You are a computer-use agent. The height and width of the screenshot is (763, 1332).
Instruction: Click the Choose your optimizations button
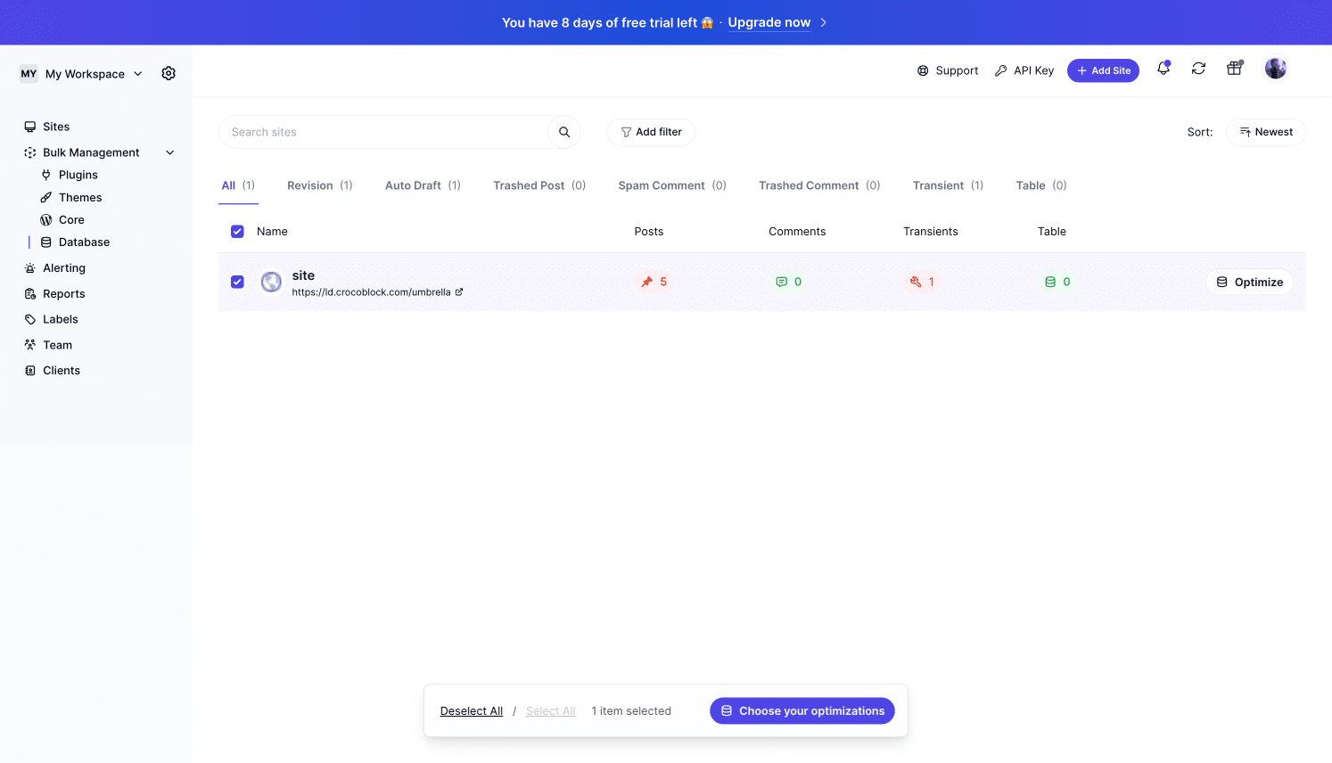[802, 710]
